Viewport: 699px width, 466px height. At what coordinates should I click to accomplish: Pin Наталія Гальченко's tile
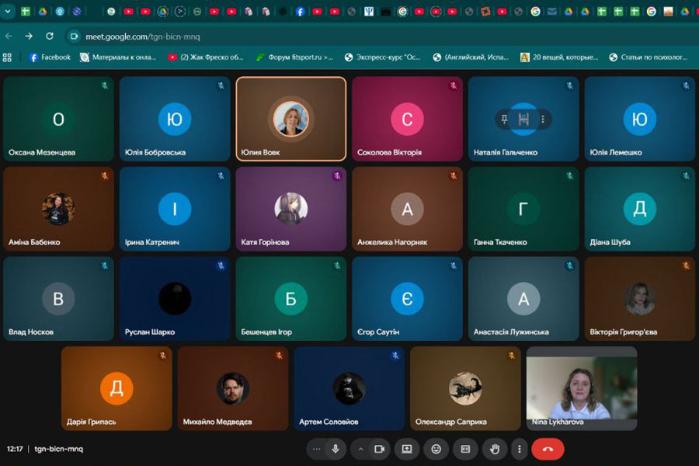click(x=504, y=119)
